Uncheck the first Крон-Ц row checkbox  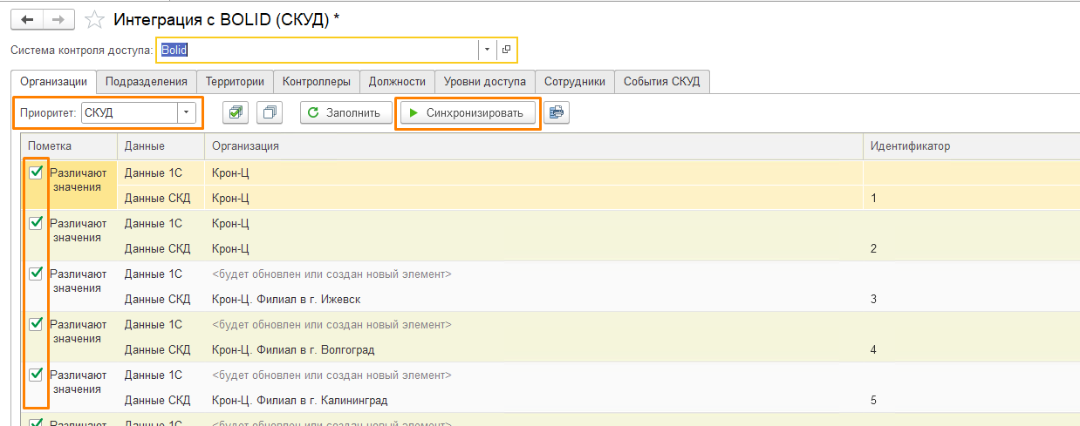click(x=36, y=172)
